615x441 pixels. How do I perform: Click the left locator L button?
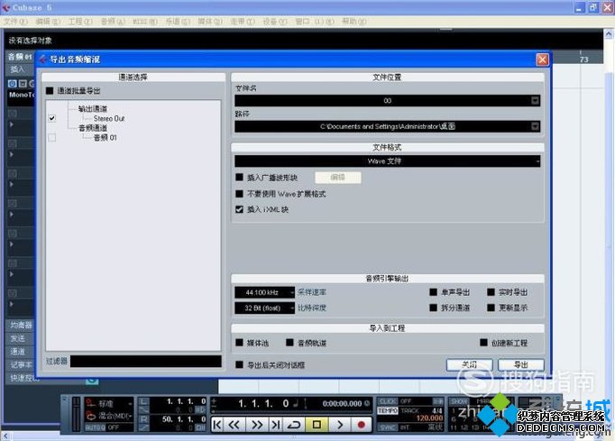tap(144, 401)
